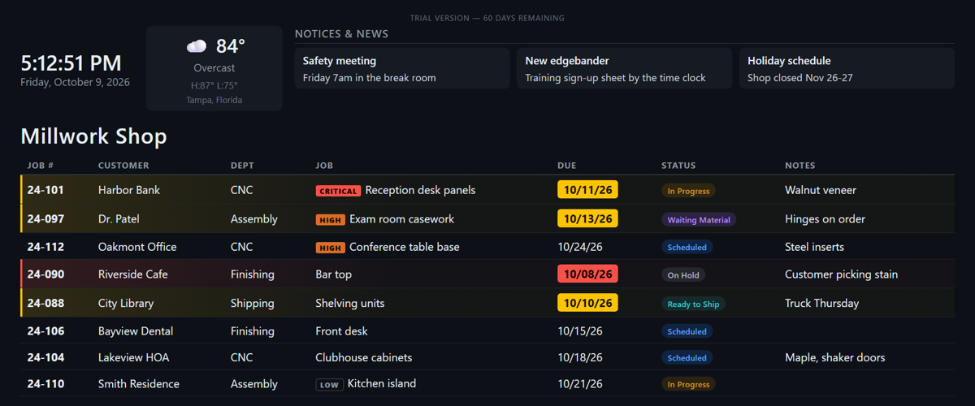This screenshot has width=975, height=406.
Task: Click the JOB # column header
Action: click(41, 166)
